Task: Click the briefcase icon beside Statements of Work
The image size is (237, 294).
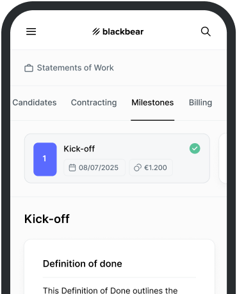Action: tap(29, 68)
